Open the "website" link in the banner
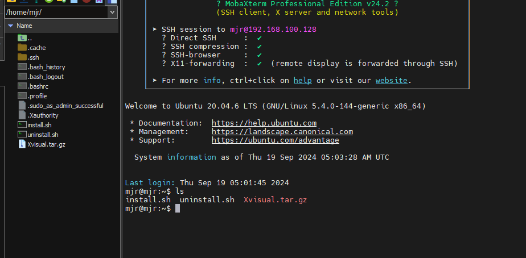This screenshot has width=526, height=258. point(391,81)
